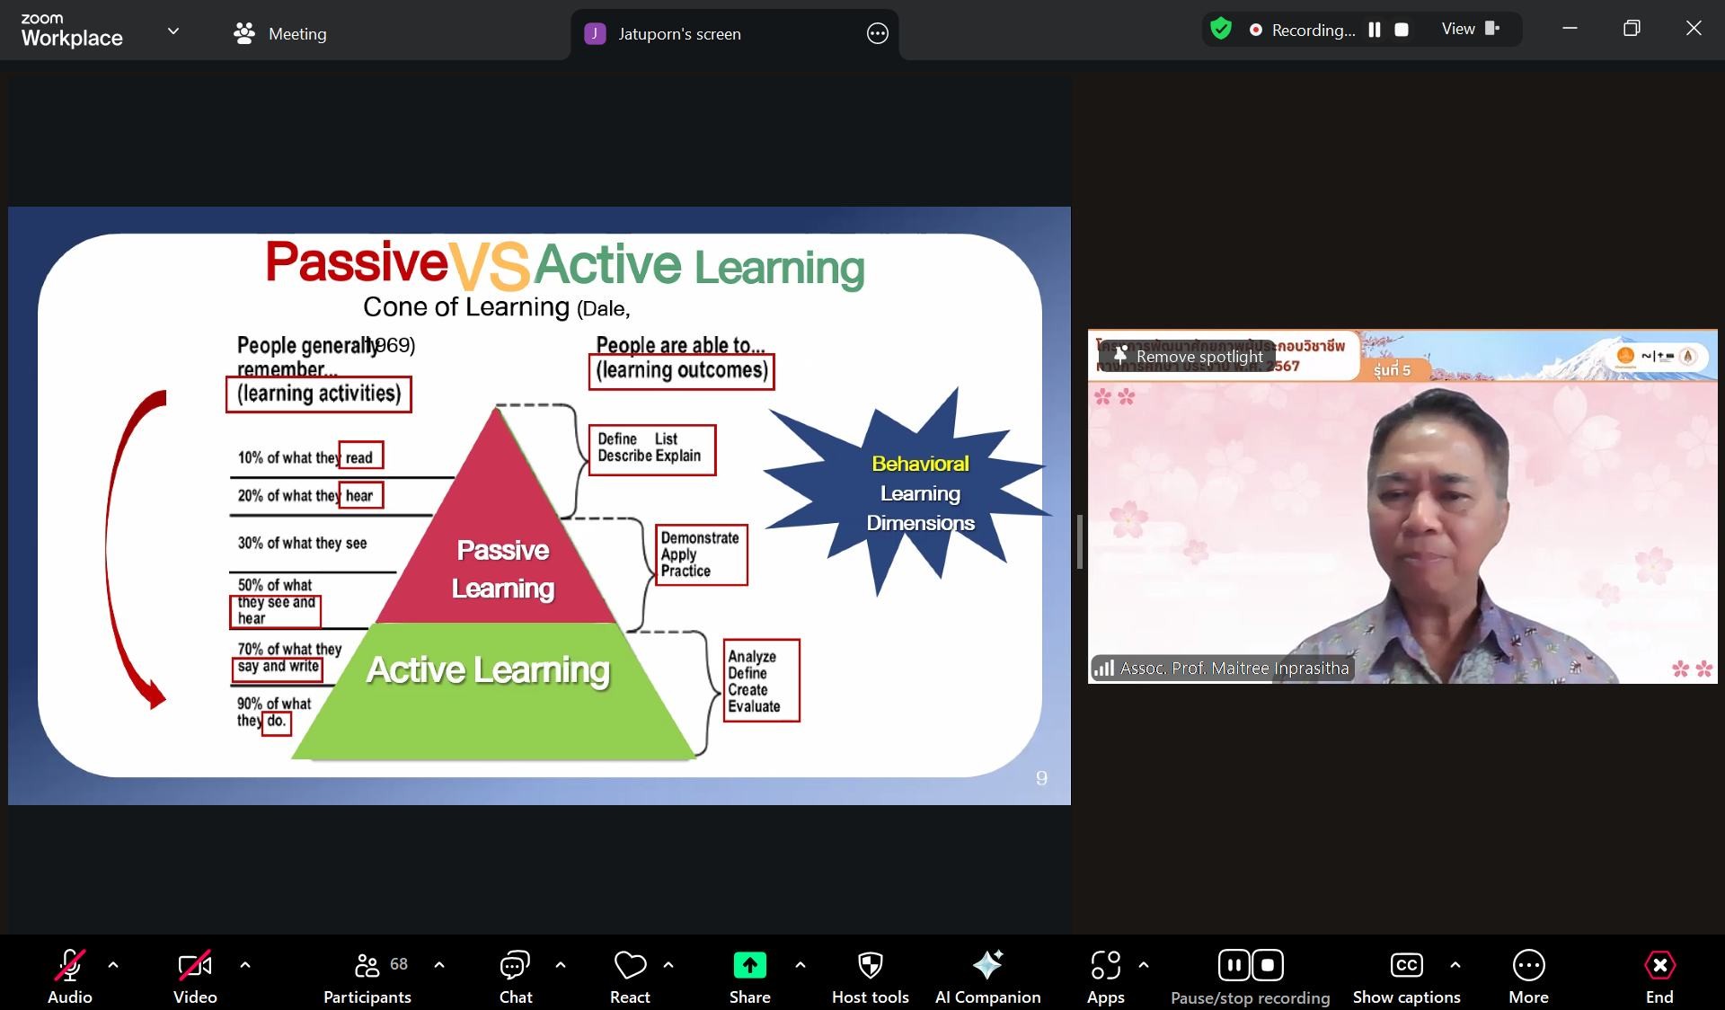Launch AI Companion sparkle icon

tap(987, 966)
